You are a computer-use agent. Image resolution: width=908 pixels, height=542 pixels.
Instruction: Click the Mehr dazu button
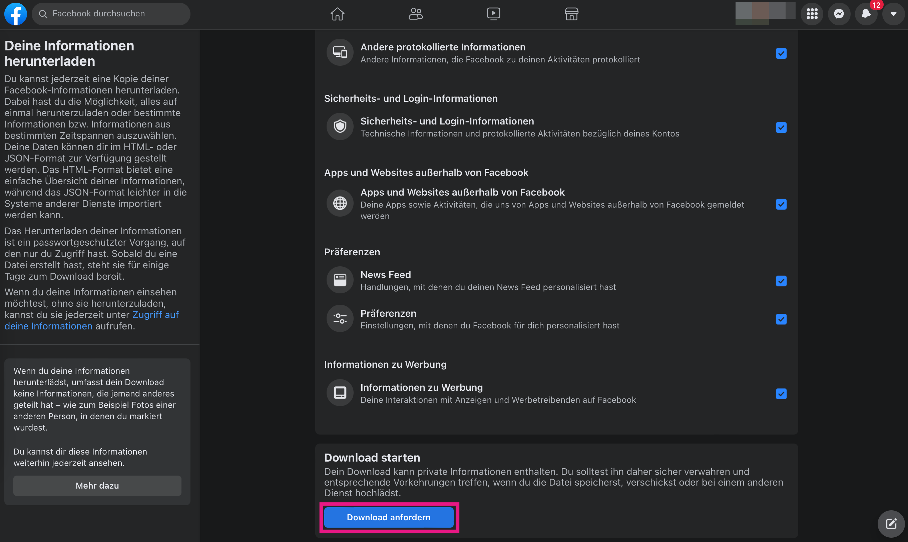pos(97,485)
